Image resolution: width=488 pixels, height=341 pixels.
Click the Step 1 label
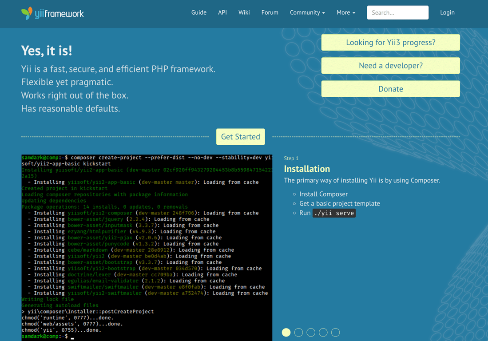(x=291, y=159)
